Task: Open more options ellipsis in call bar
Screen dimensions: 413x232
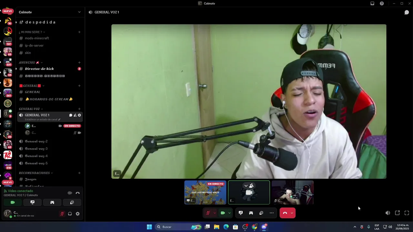Action: pyautogui.click(x=272, y=213)
